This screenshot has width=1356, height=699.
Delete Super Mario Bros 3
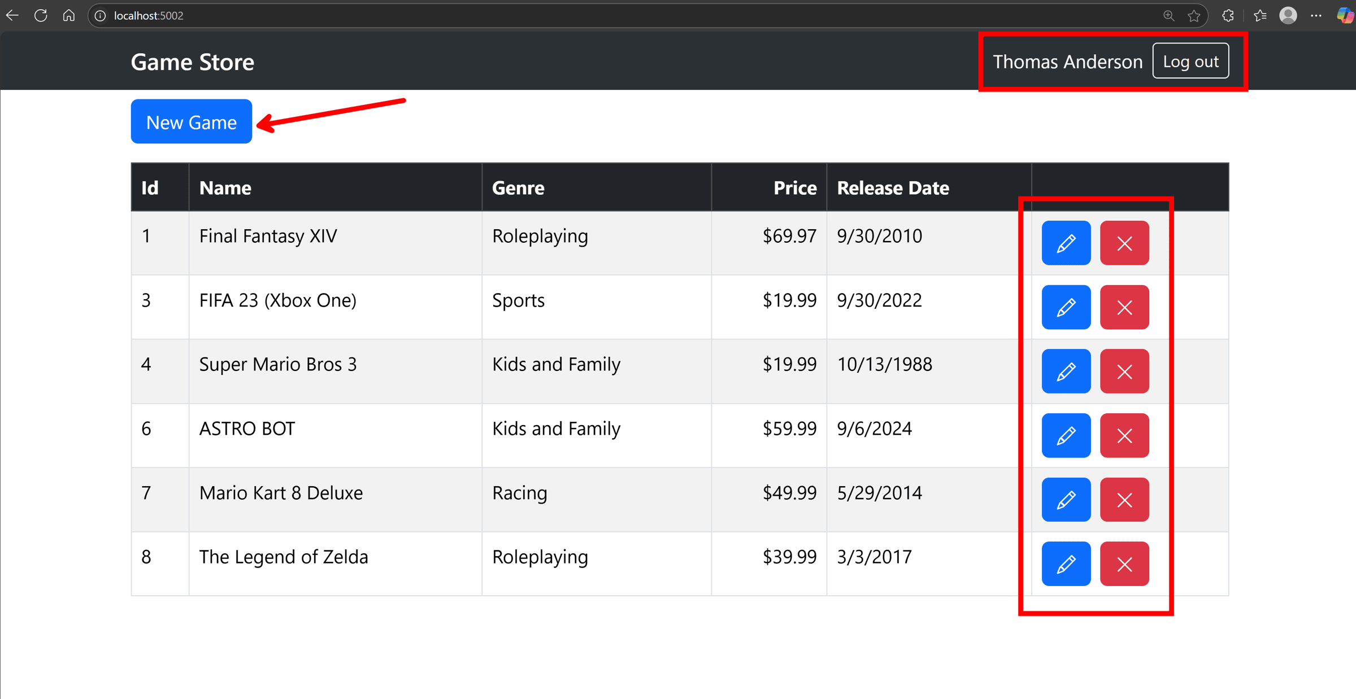[1124, 371]
